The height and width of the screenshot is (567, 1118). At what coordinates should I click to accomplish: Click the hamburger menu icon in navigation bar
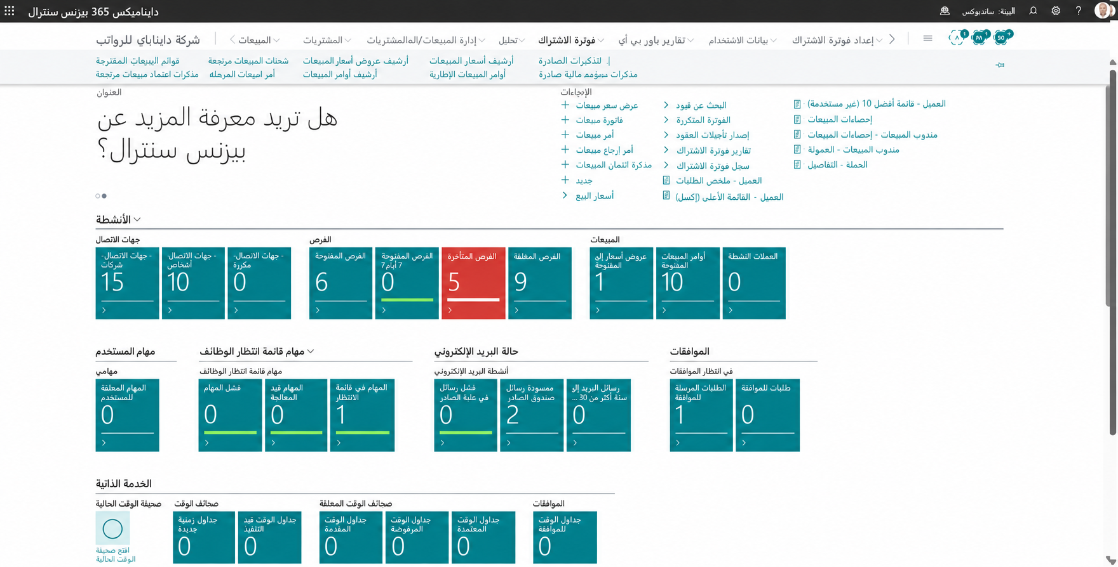927,39
